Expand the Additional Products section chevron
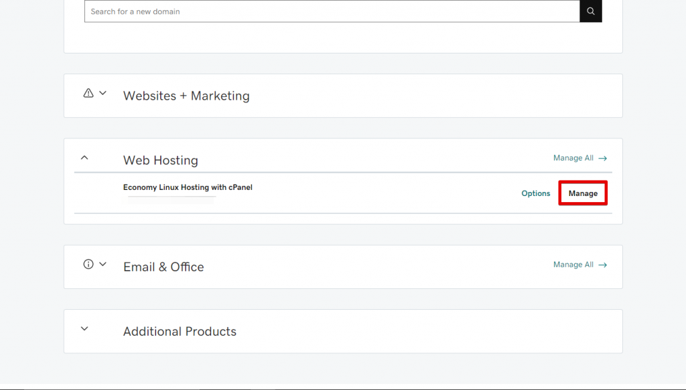The image size is (686, 390). click(84, 329)
